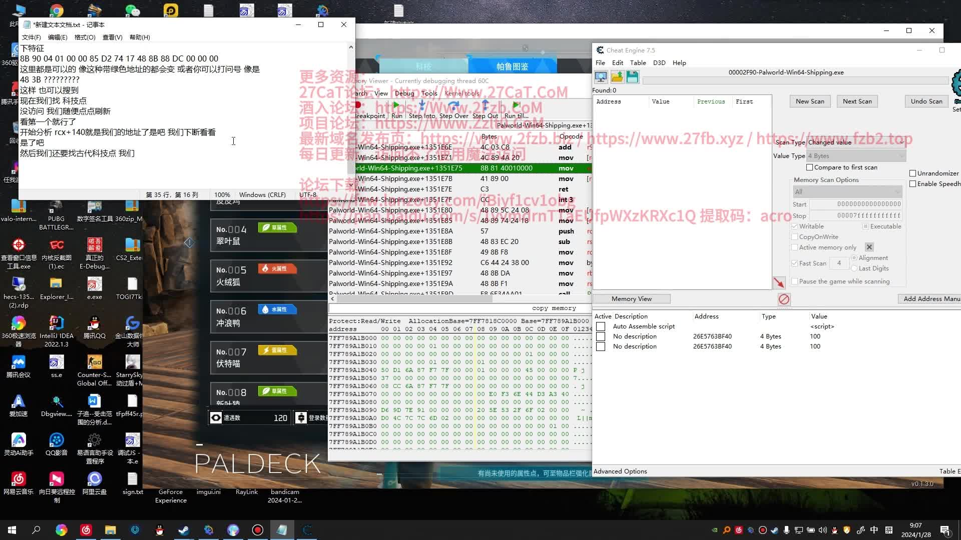This screenshot has height=540, width=961.
Task: Click the New Scan button
Action: (x=809, y=101)
